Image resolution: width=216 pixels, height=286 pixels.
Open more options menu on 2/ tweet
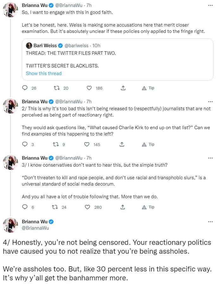pyautogui.click(x=210, y=102)
